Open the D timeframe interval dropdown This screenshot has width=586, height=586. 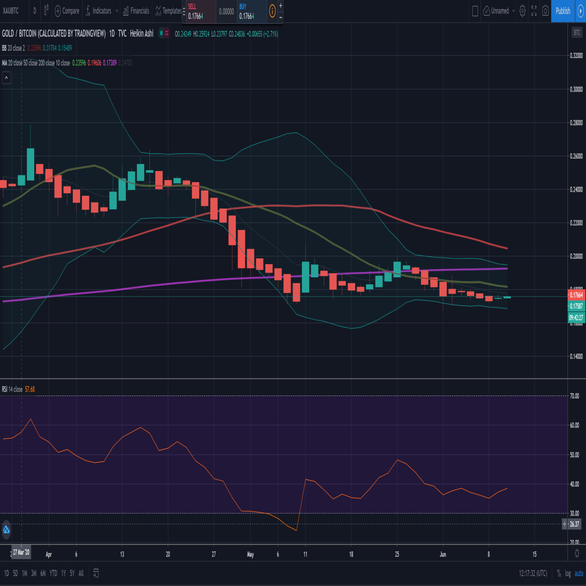(x=34, y=11)
